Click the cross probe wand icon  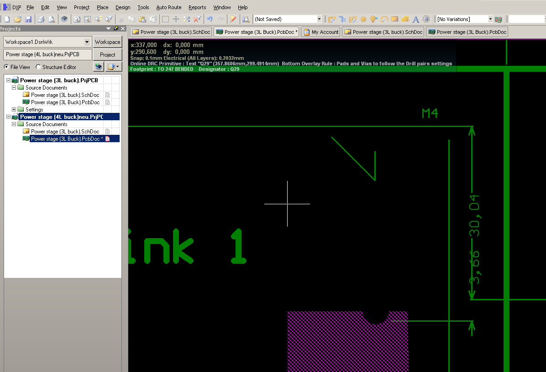(233, 19)
